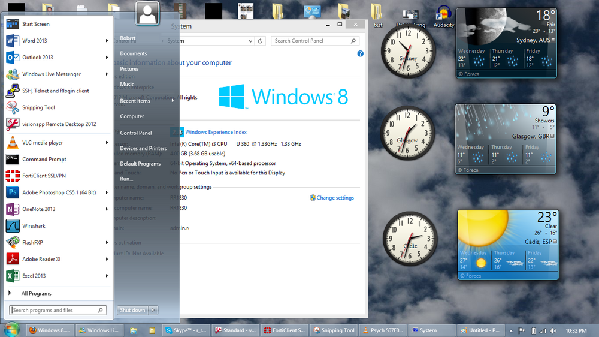Click Run... in Start menu

pyautogui.click(x=126, y=179)
